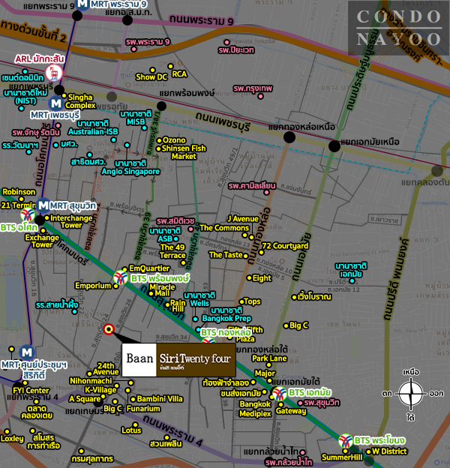Select the Emporium label

[93, 286]
